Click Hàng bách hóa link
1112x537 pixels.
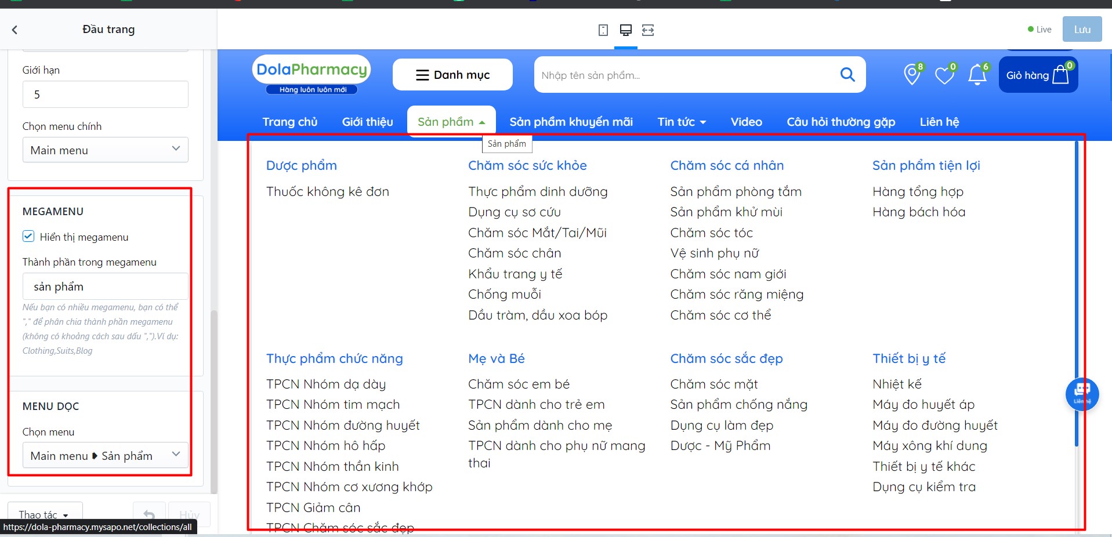coord(919,212)
